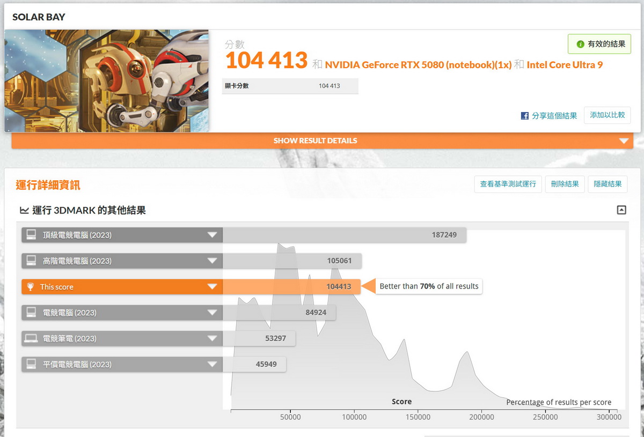Screen dimensions: 644x437
Task: Click the 查看基準測試運行 button
Action: tap(508, 184)
